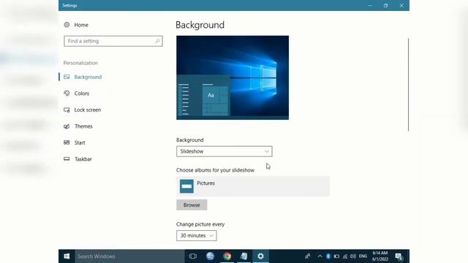Open the Change picture every 30 minutes dropdown

click(197, 235)
